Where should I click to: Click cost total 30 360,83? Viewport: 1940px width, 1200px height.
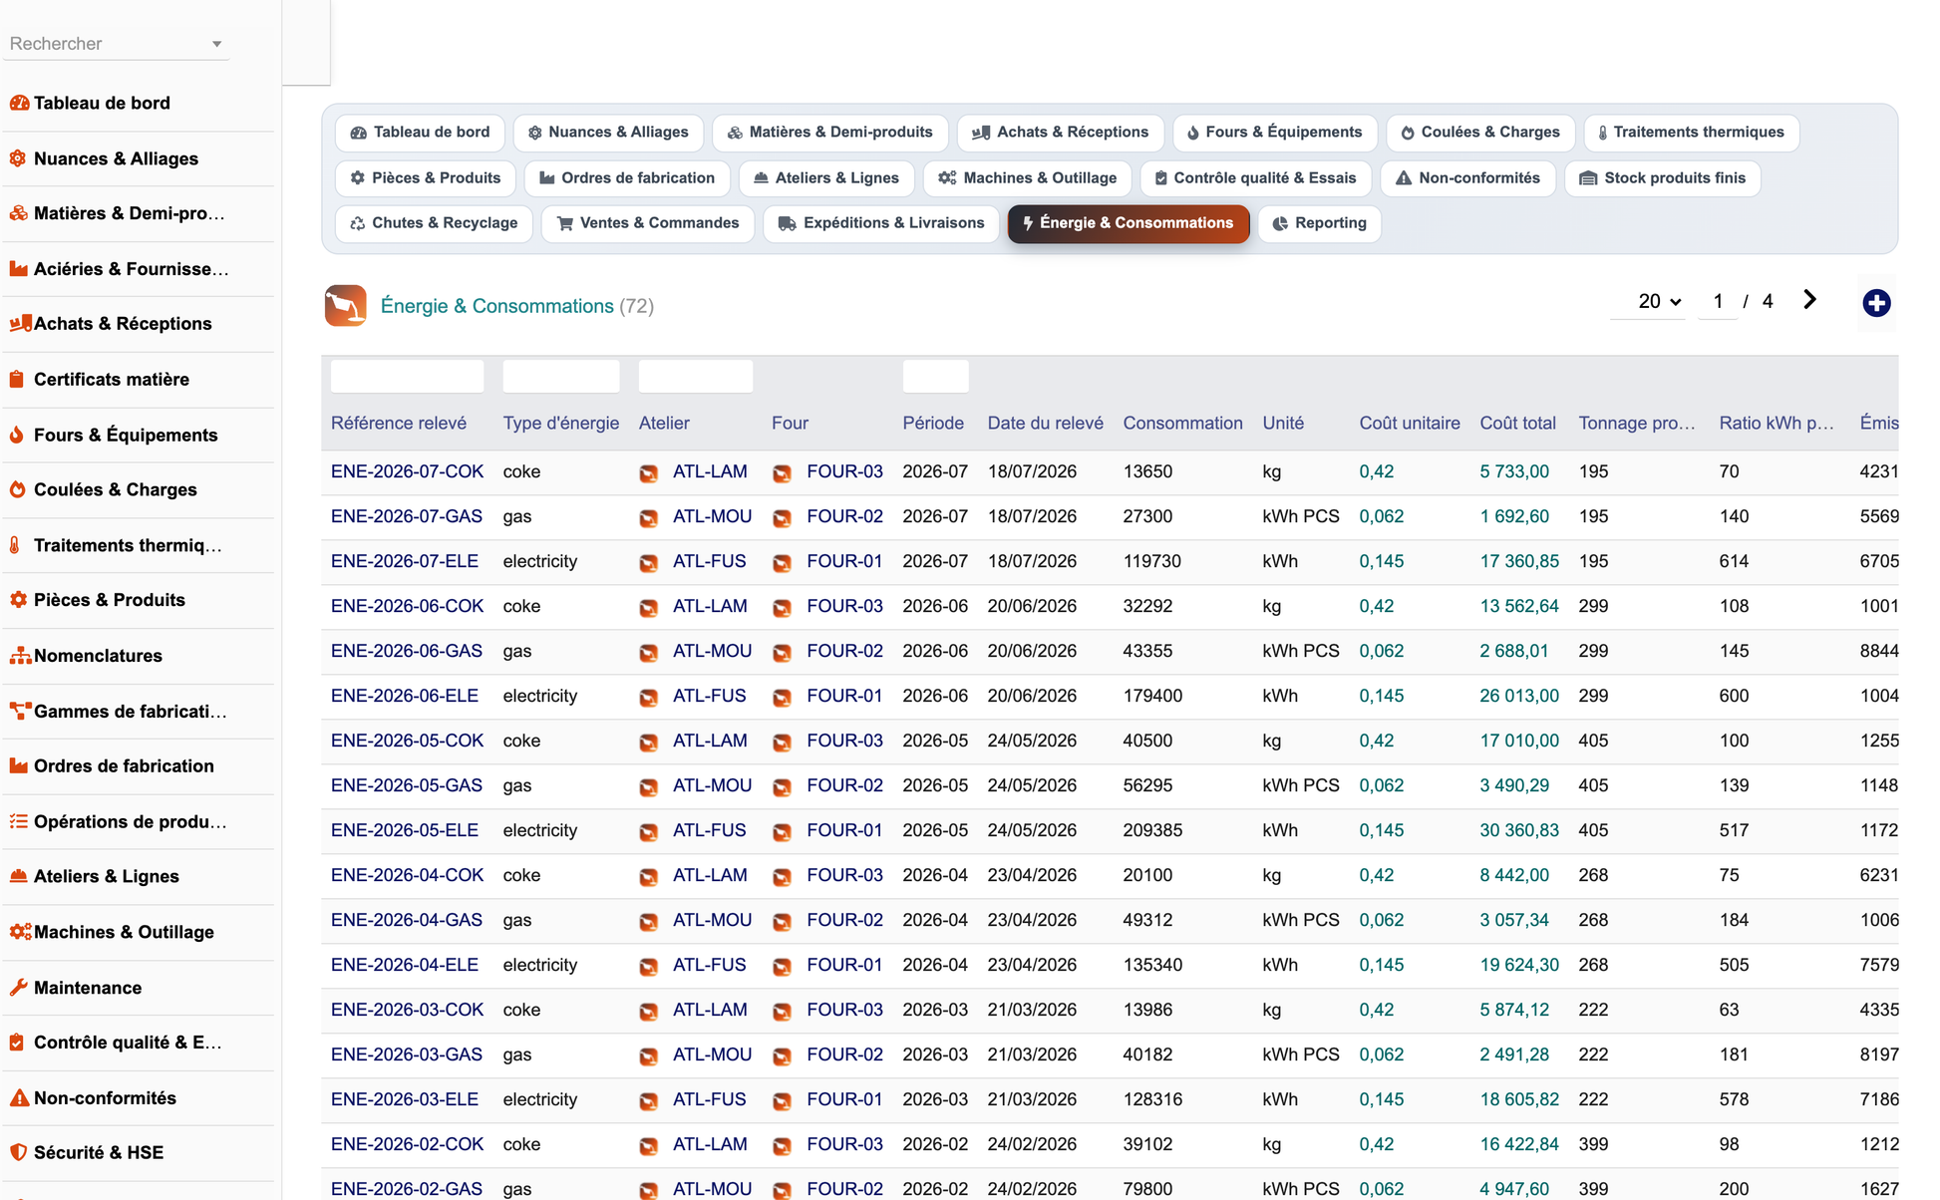pos(1519,830)
